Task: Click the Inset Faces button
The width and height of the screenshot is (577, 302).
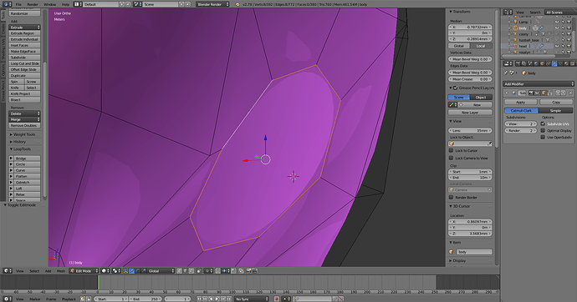Action: [x=24, y=45]
